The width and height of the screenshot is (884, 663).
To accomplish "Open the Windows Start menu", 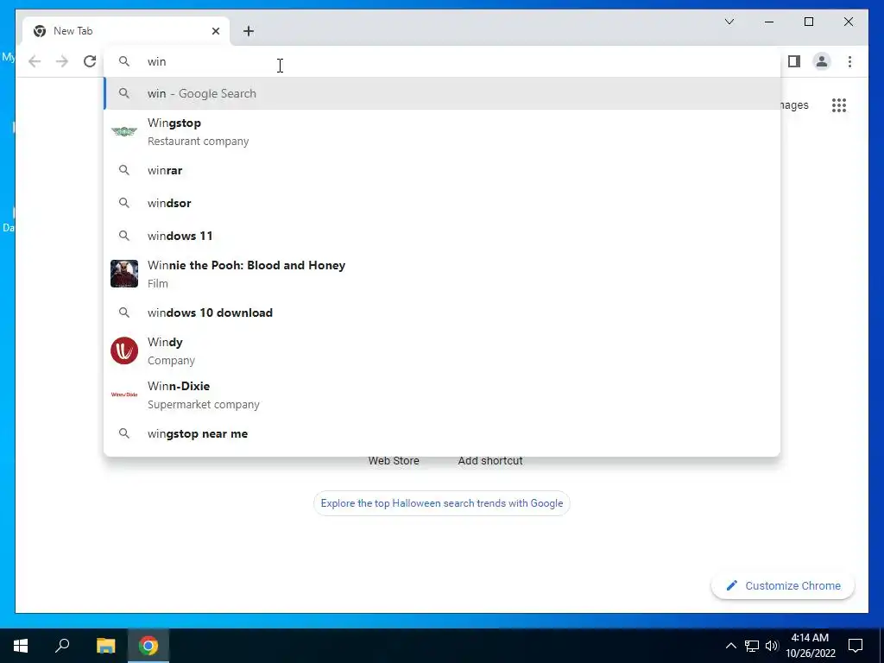I will coord(21,646).
